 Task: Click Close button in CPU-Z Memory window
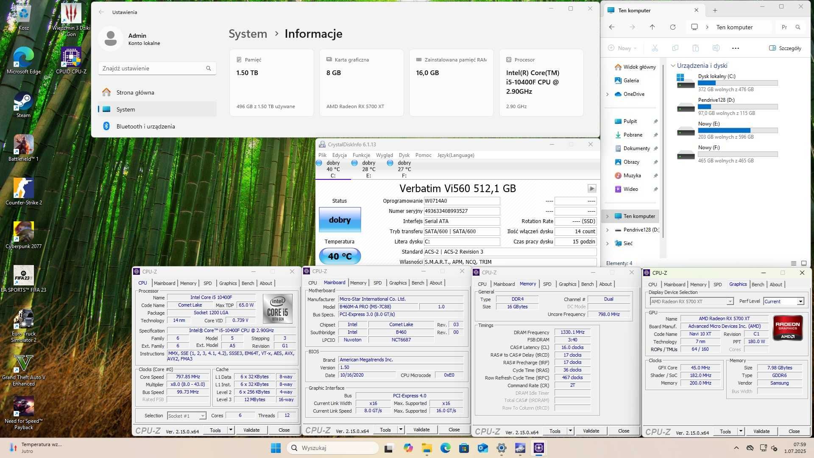click(624, 431)
